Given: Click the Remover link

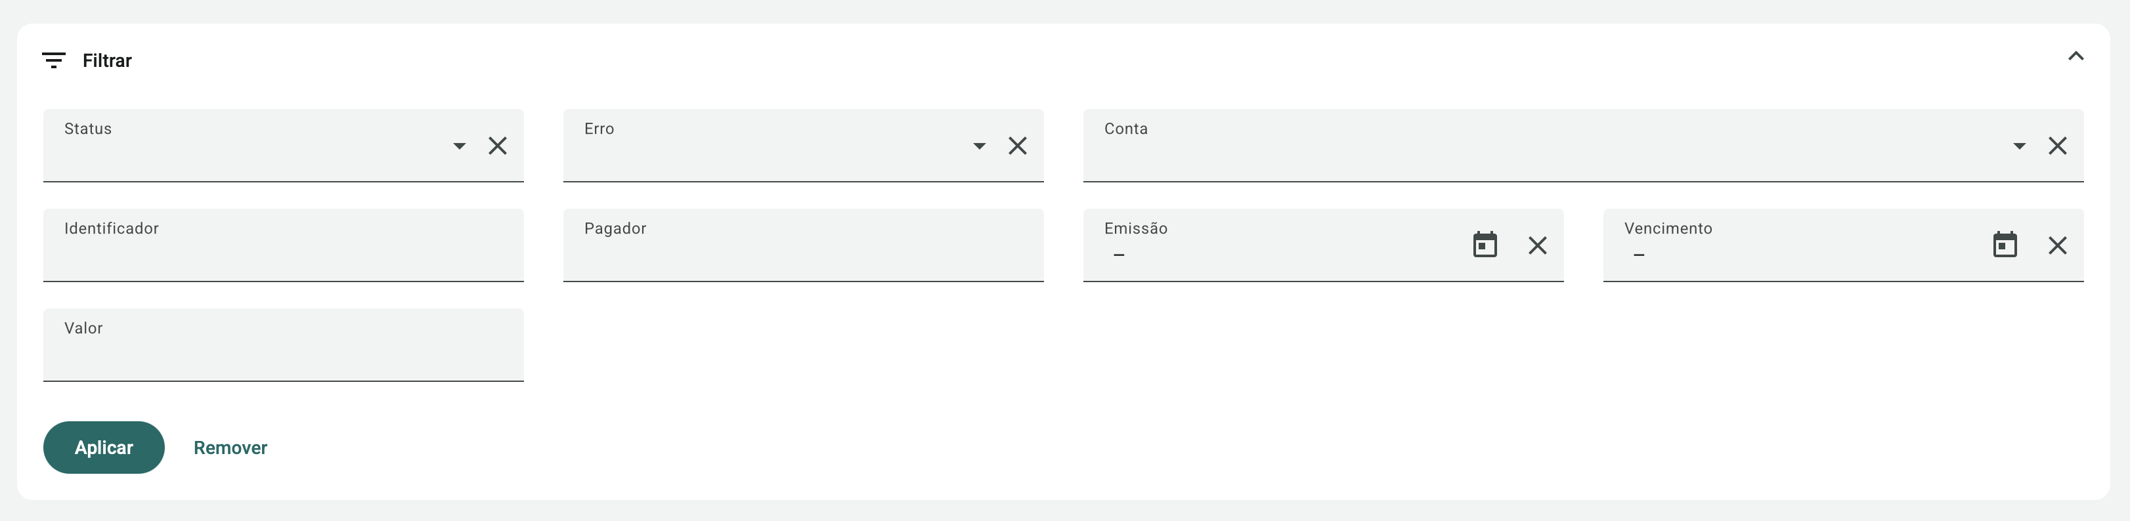Looking at the screenshot, I should coord(230,447).
